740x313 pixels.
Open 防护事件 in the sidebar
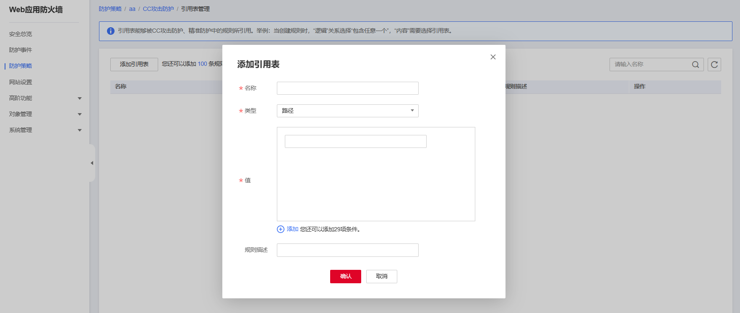[x=21, y=50]
